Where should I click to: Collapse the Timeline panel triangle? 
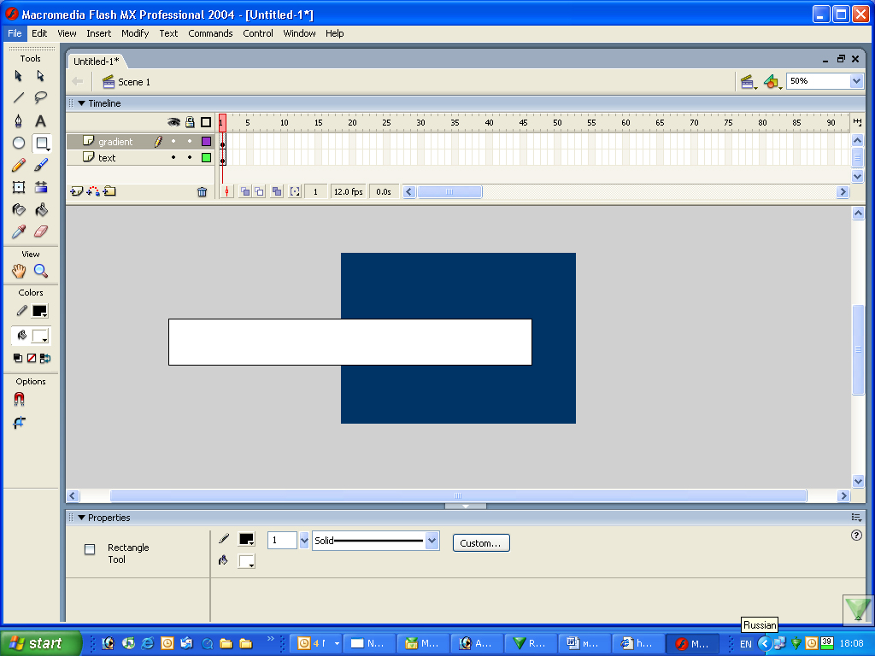click(x=82, y=103)
